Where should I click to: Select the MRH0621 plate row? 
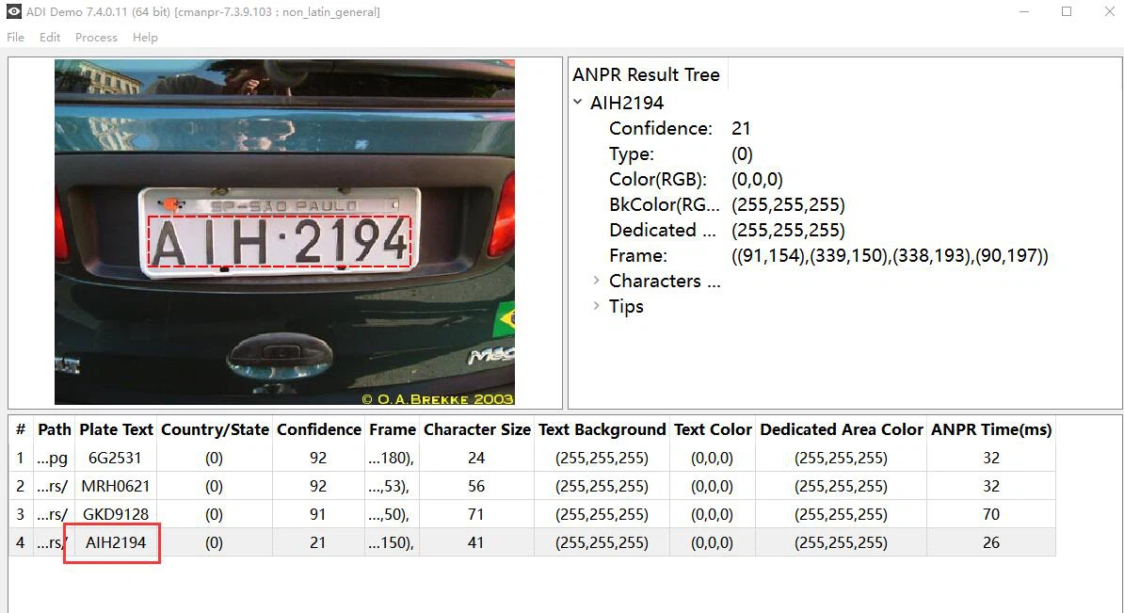tap(116, 487)
